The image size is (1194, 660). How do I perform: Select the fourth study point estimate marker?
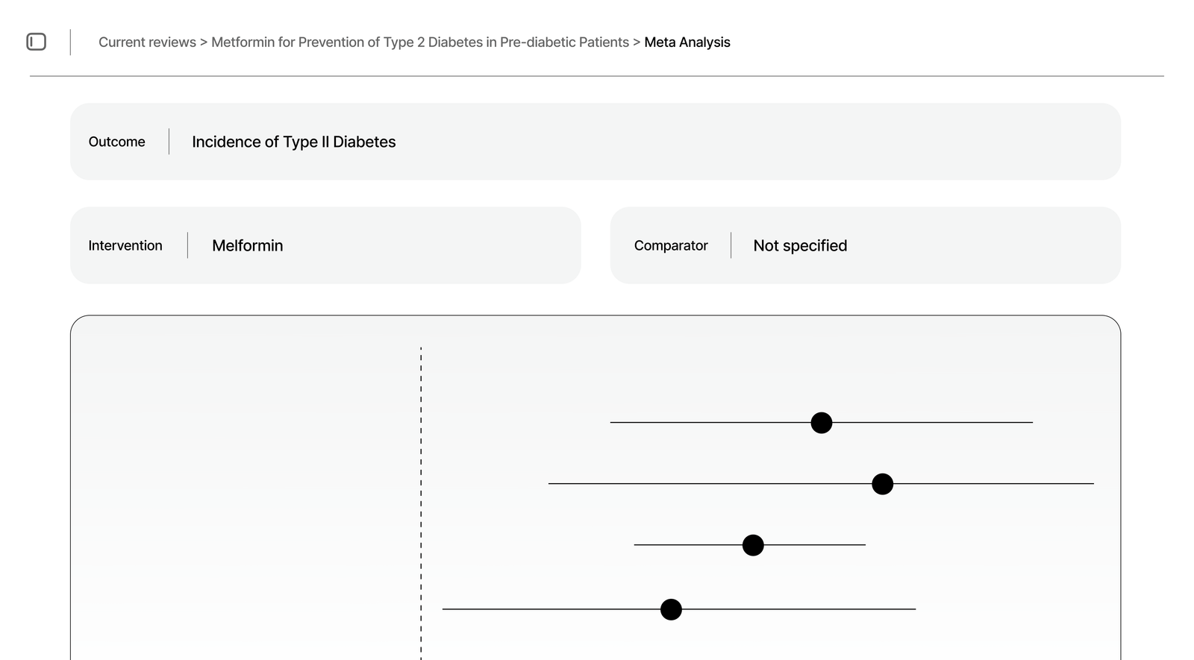point(670,609)
